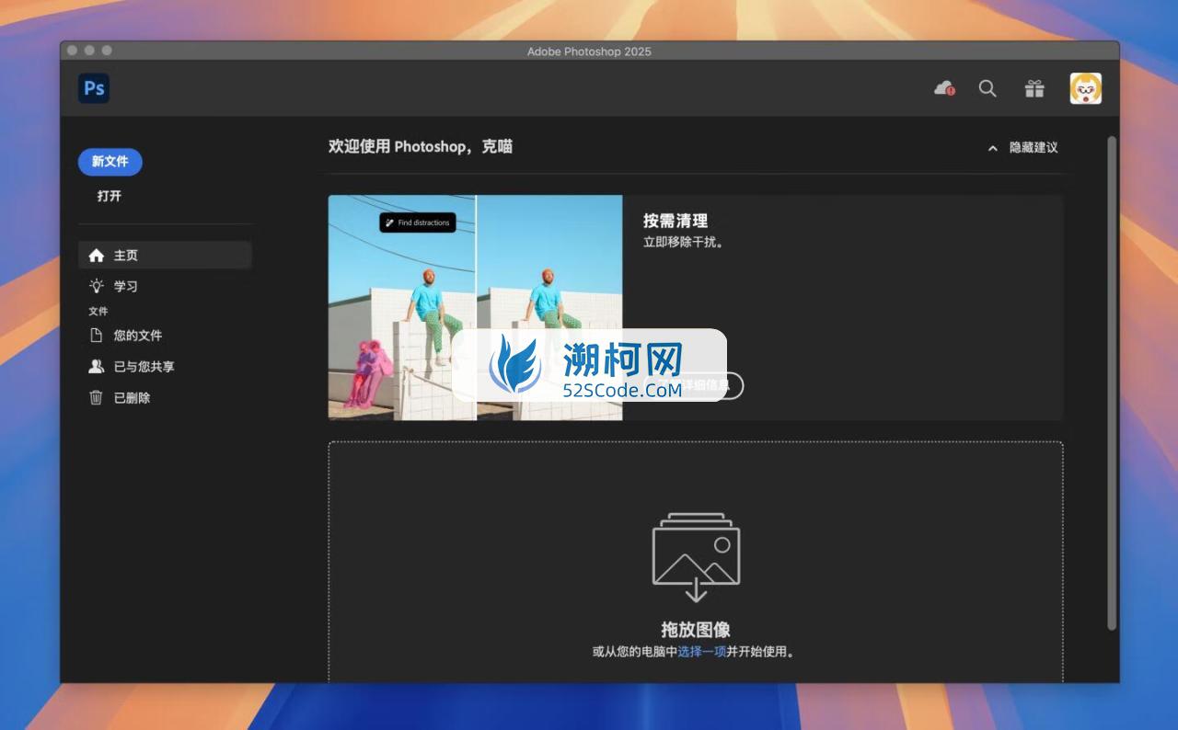This screenshot has width=1178, height=730.
Task: Click the search magnifier icon
Action: coord(987,88)
